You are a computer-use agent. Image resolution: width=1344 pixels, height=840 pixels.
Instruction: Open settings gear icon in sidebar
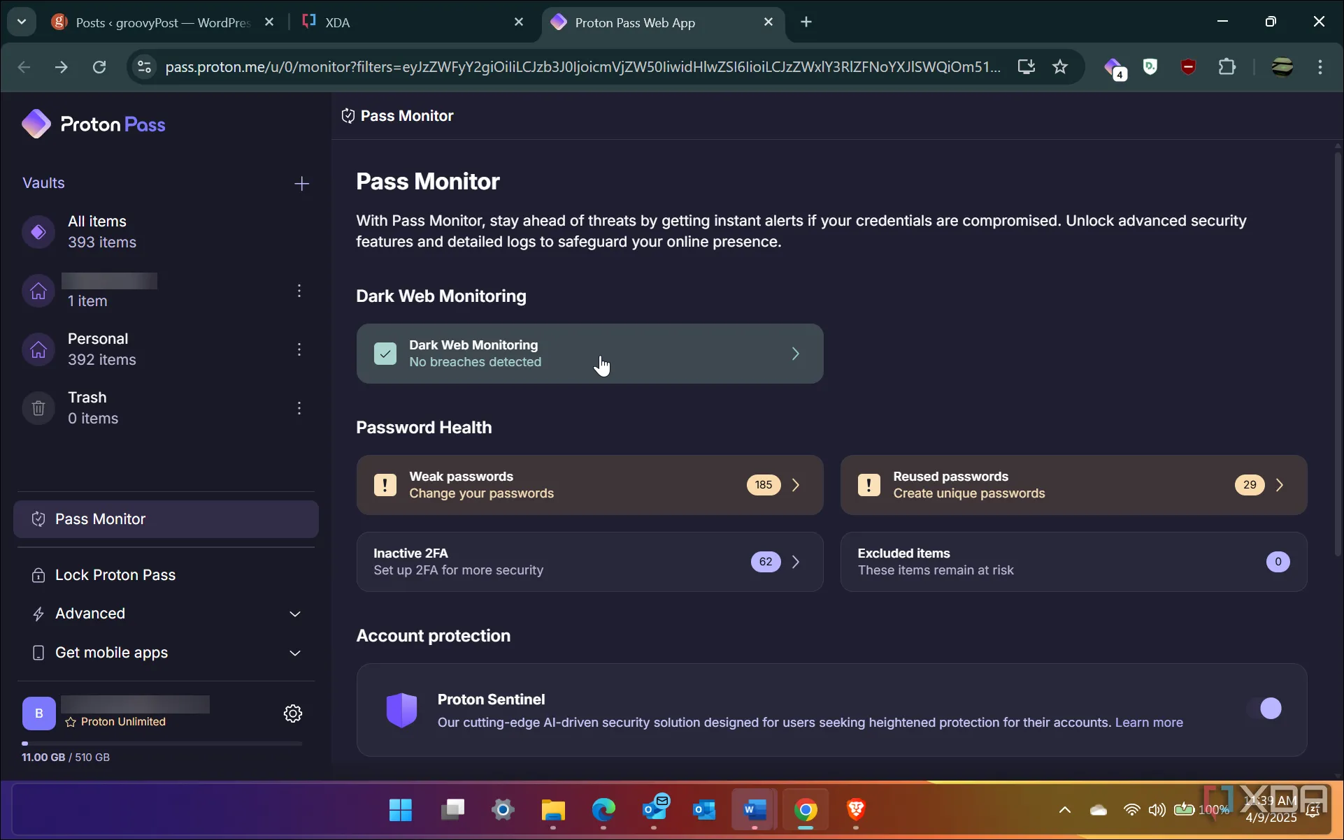pyautogui.click(x=293, y=714)
